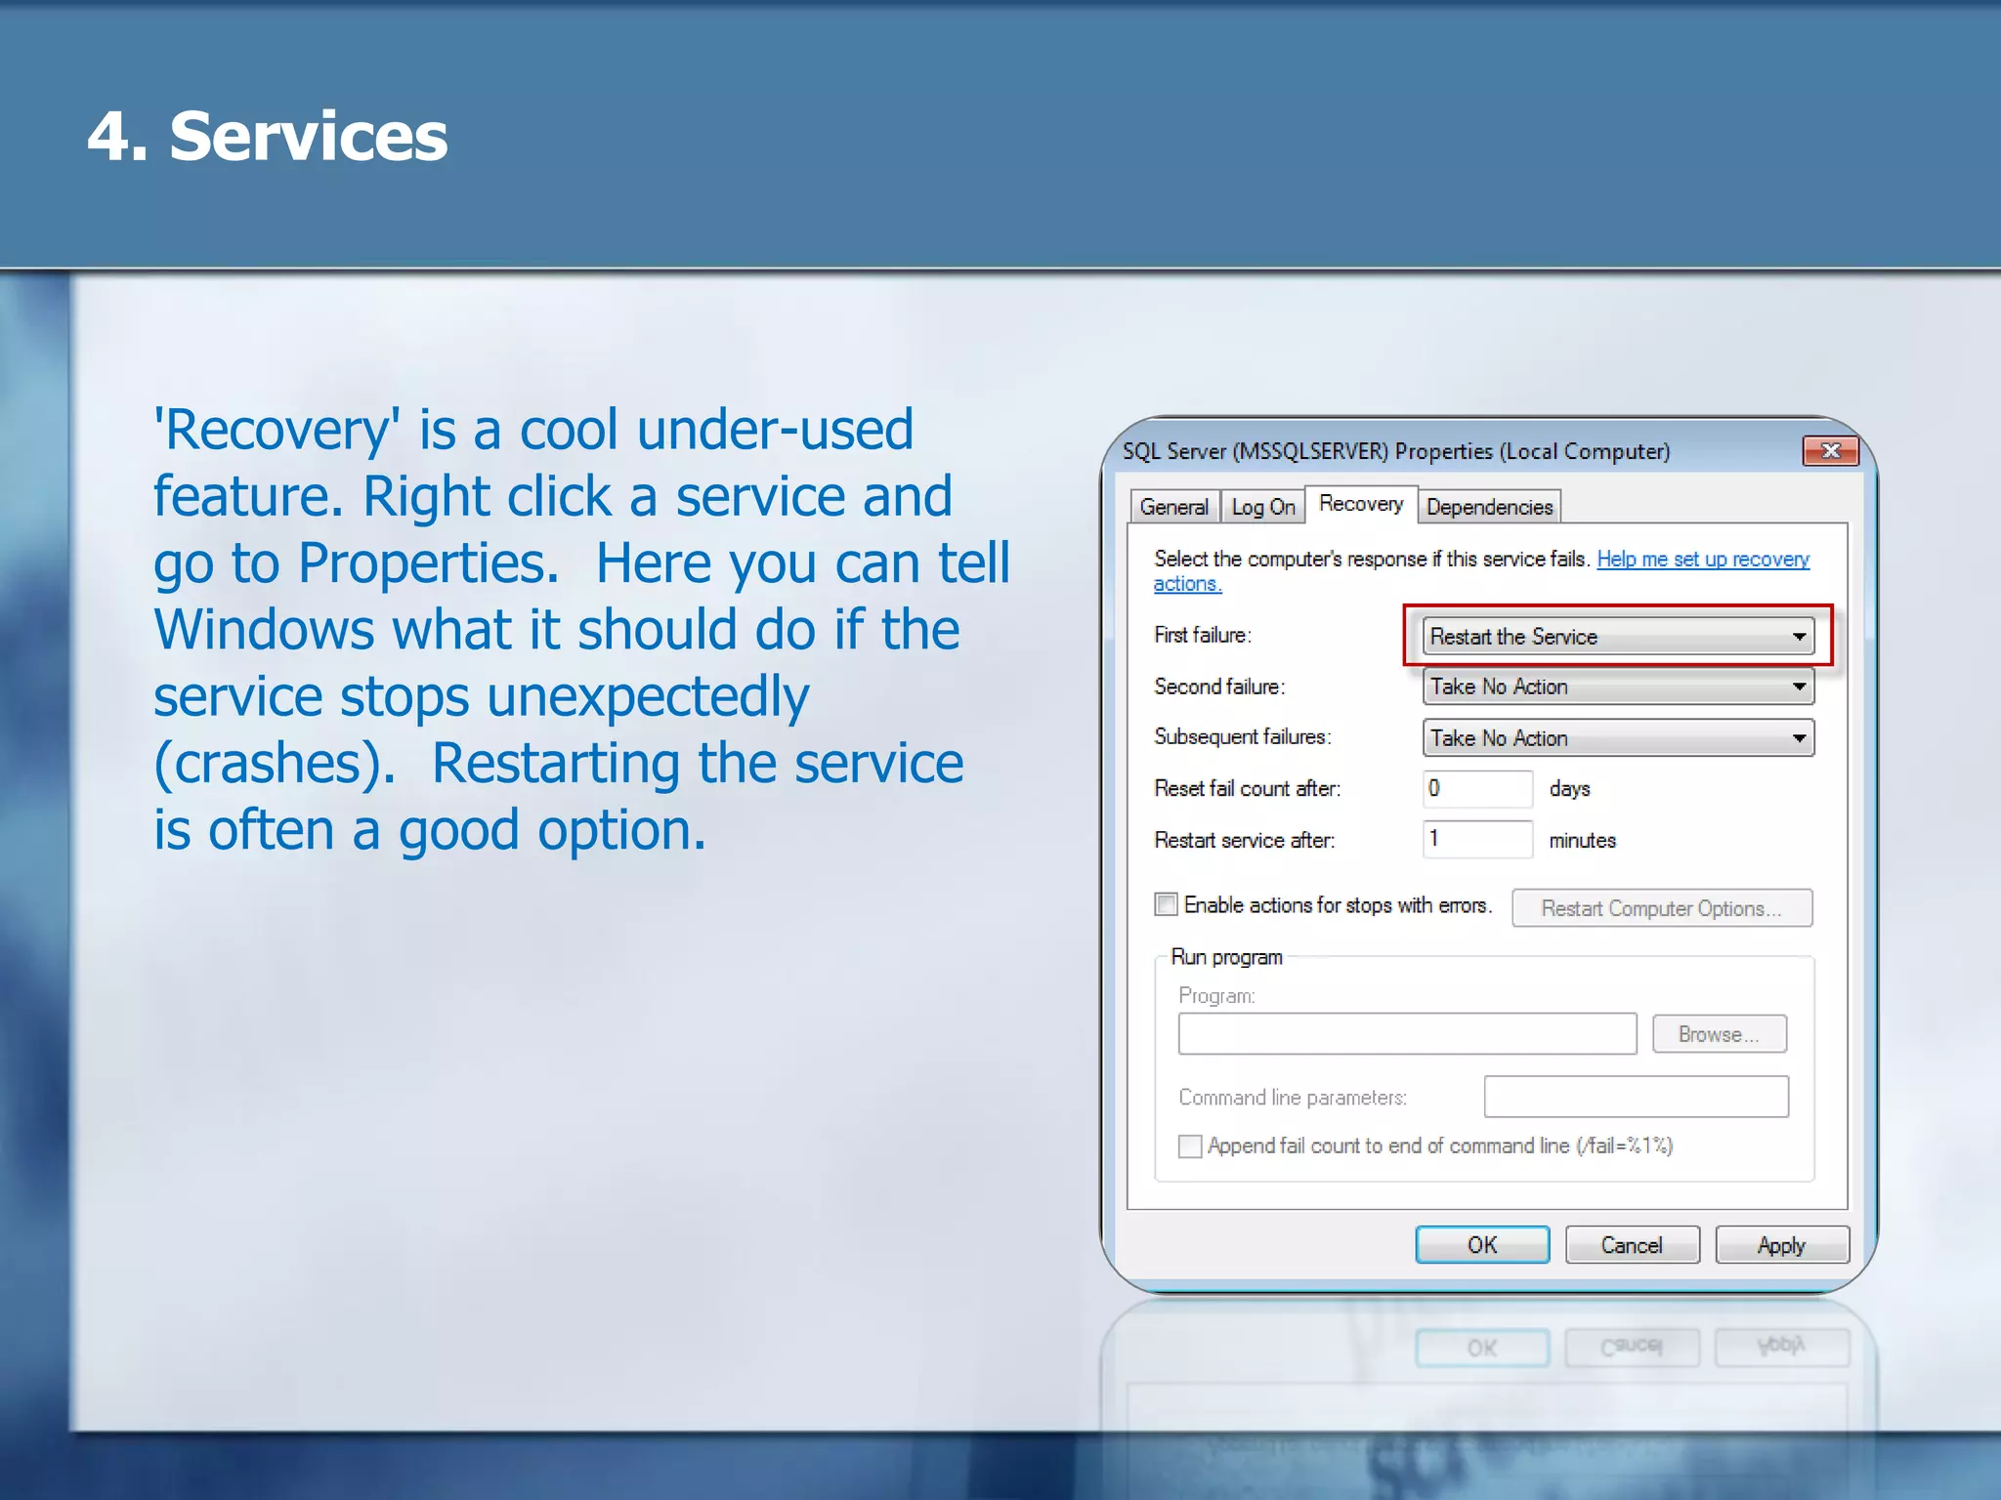Open the Subsequent failures dropdown

coord(1618,738)
